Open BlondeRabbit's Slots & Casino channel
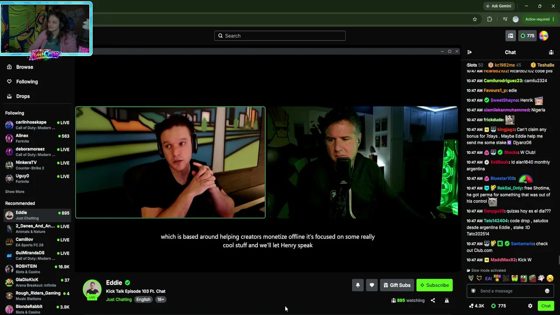560x315 pixels. pyautogui.click(x=37, y=309)
